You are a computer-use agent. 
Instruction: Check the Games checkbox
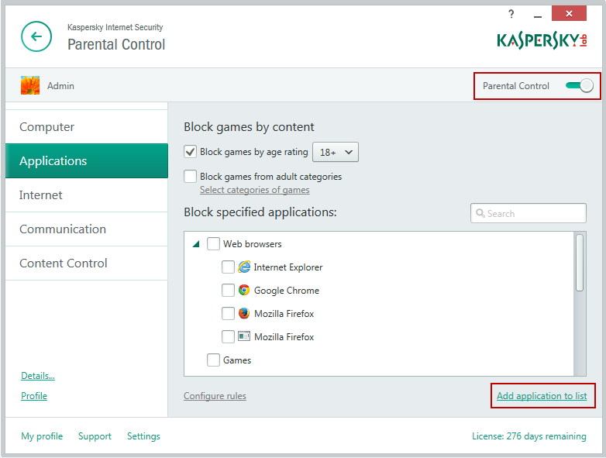[213, 360]
